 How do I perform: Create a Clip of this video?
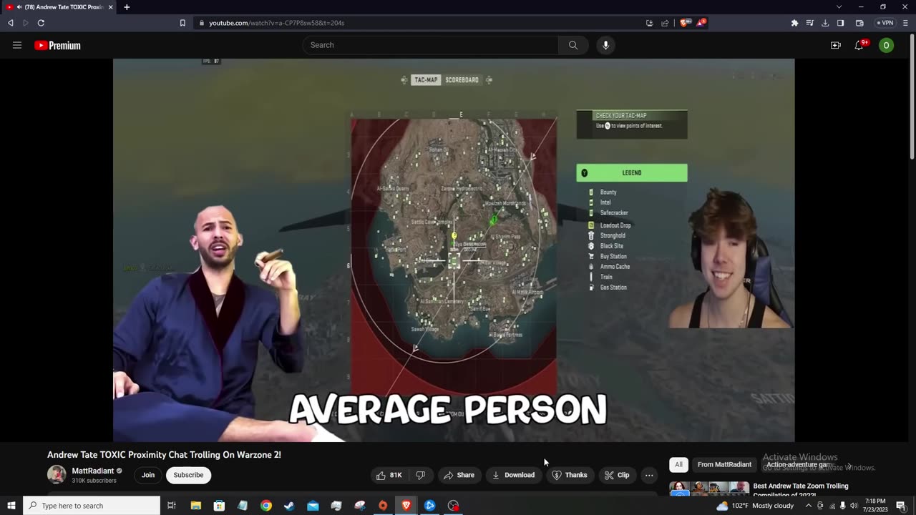pyautogui.click(x=616, y=475)
